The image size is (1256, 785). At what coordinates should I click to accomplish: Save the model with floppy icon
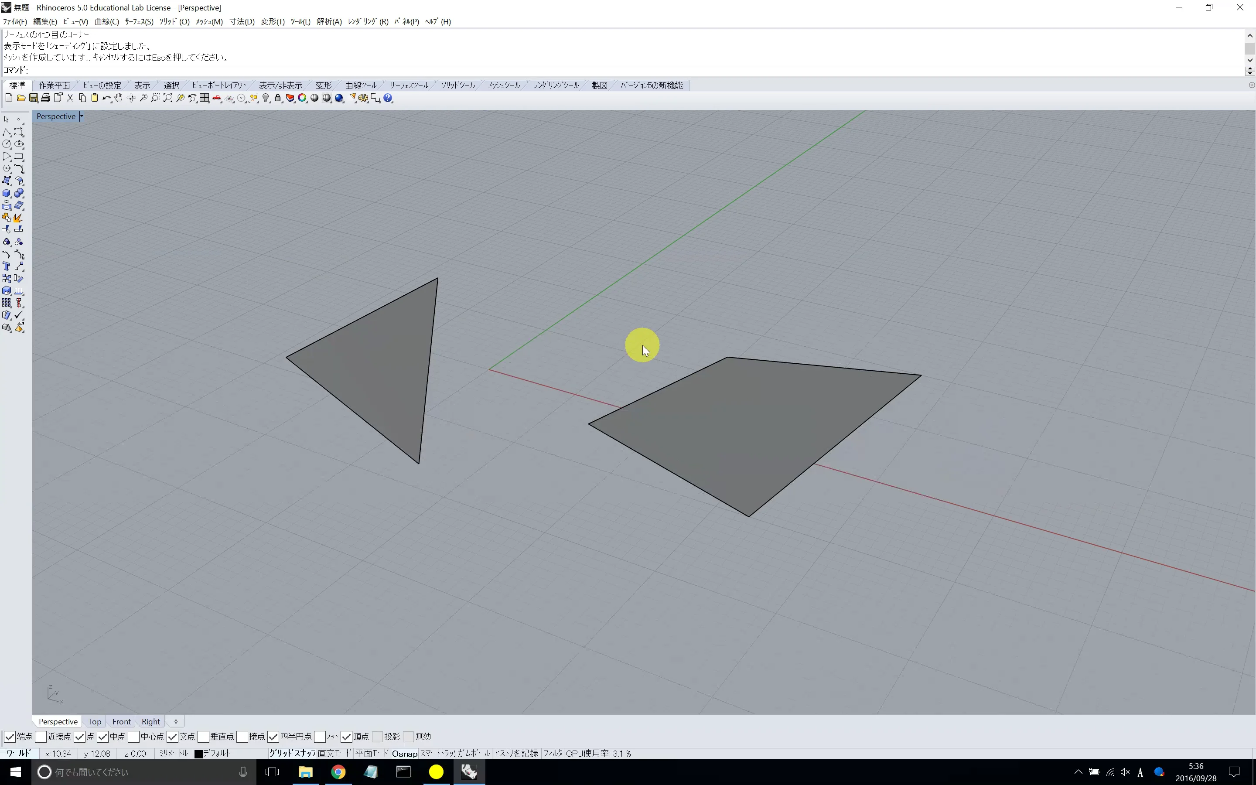pos(33,98)
